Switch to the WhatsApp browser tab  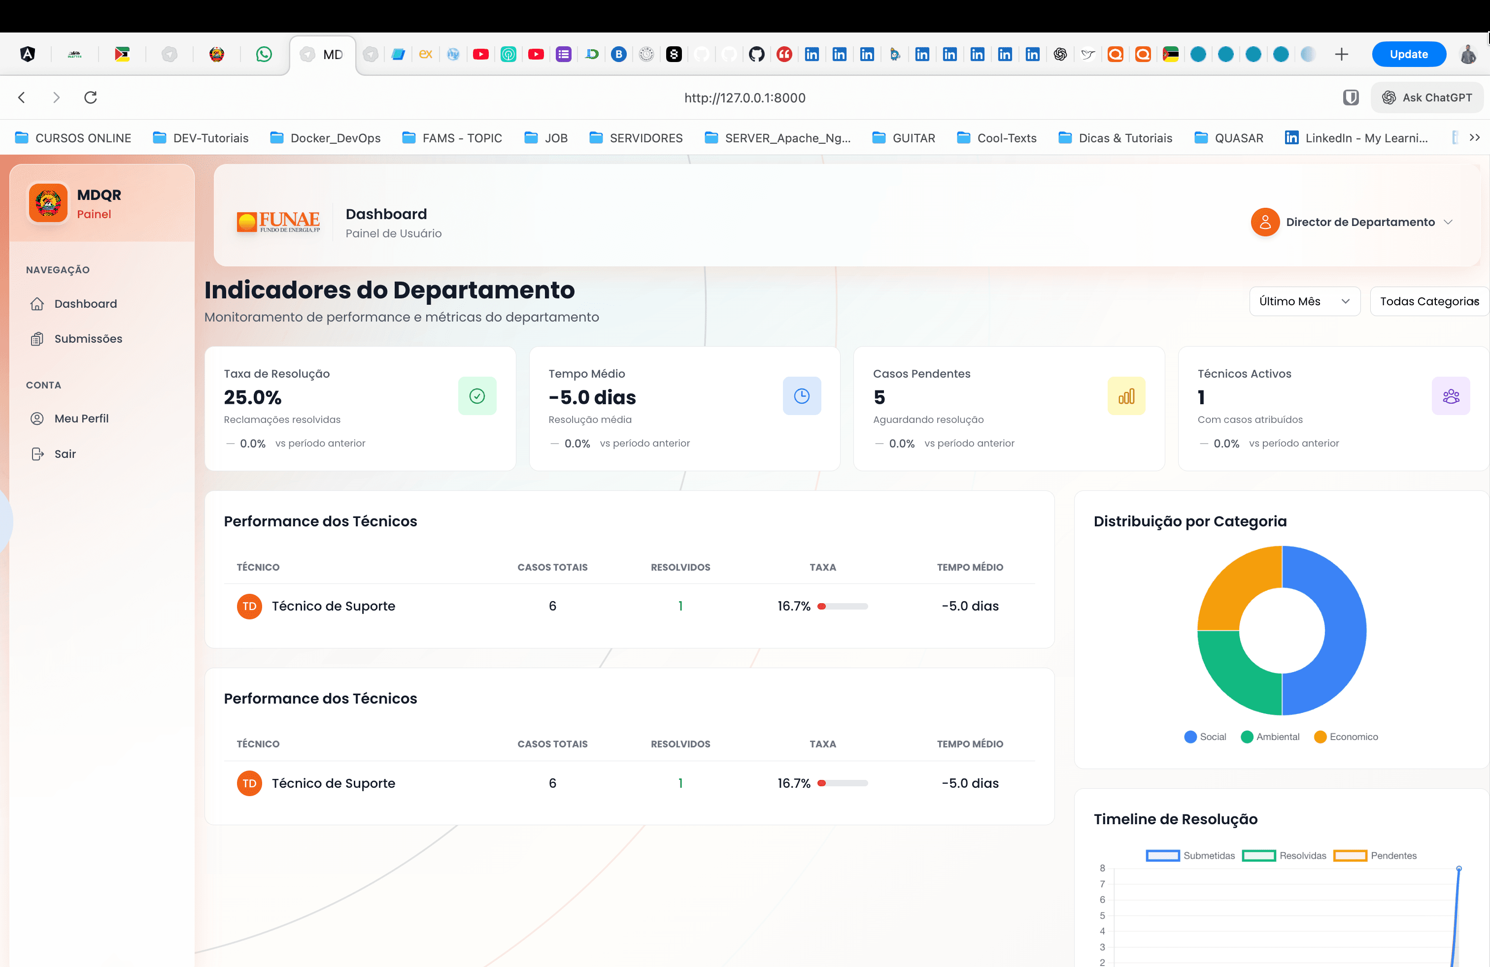point(264,55)
